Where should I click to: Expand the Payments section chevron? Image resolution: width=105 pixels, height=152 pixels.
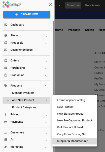point(46,123)
